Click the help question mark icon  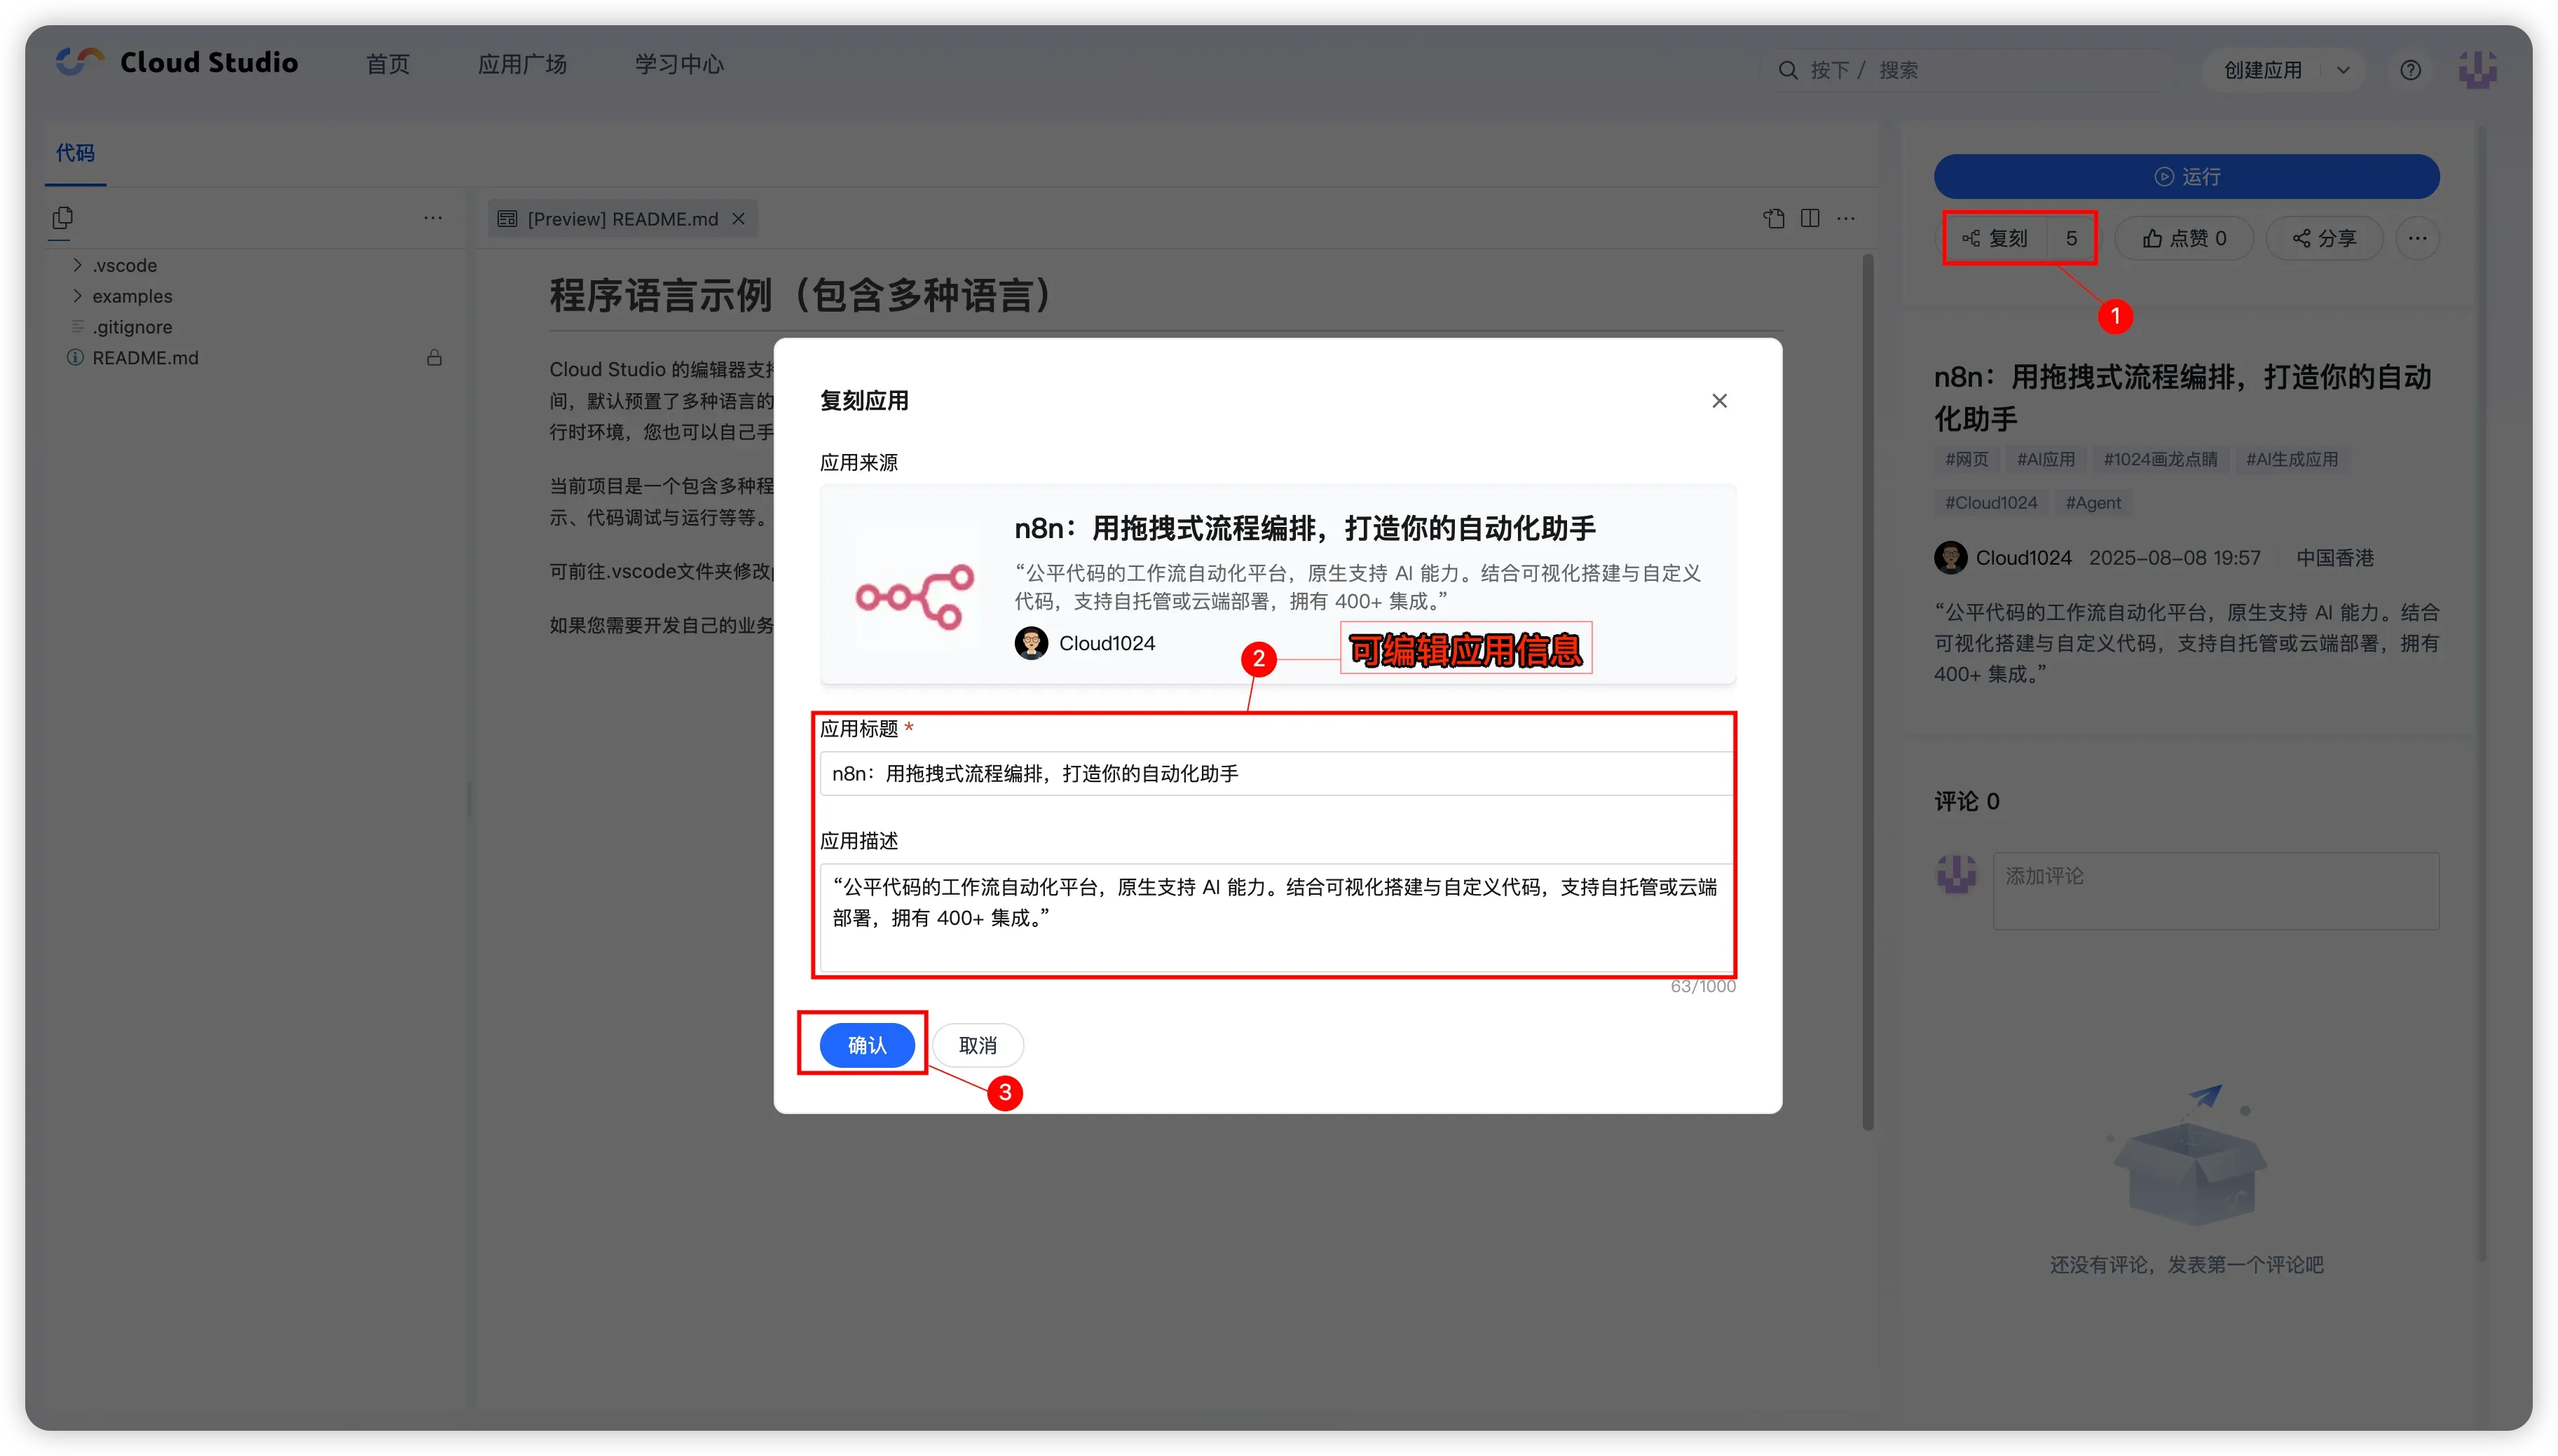click(2410, 70)
